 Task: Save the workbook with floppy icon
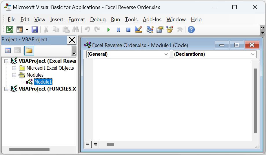click(35, 30)
